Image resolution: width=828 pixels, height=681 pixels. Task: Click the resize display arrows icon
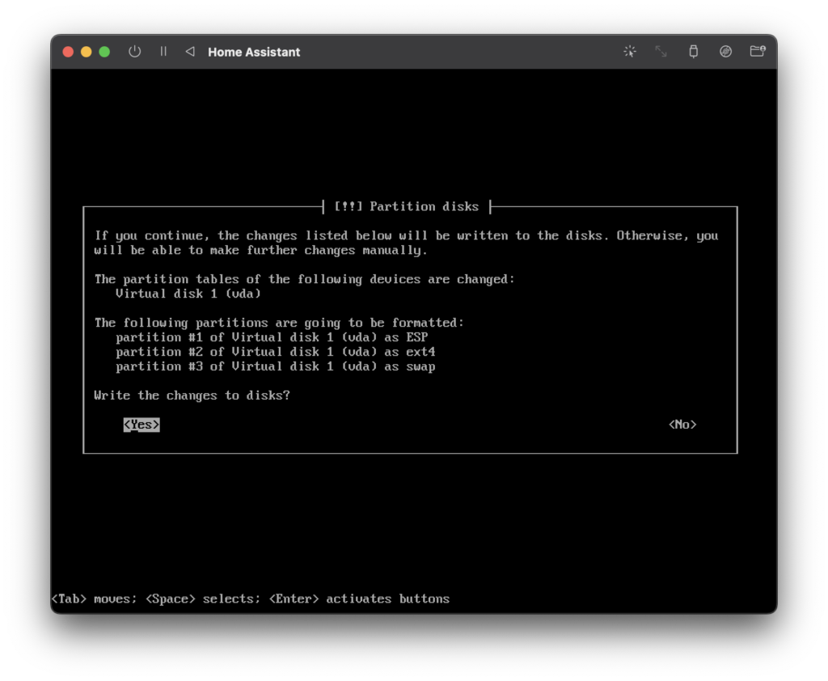coord(661,52)
